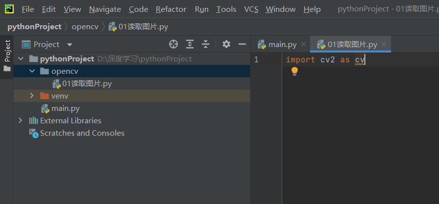Click the External Libraries bar chart icon
This screenshot has height=204, width=439.
pyautogui.click(x=33, y=121)
